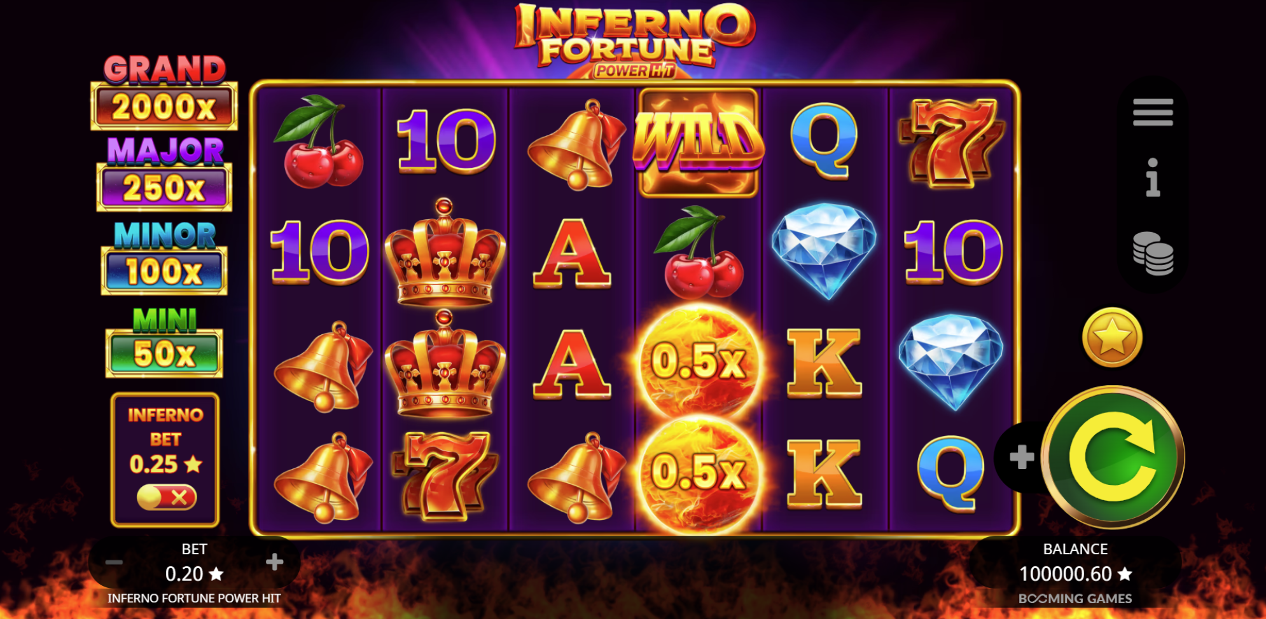Toggle the Inferno Bet switch

[167, 497]
